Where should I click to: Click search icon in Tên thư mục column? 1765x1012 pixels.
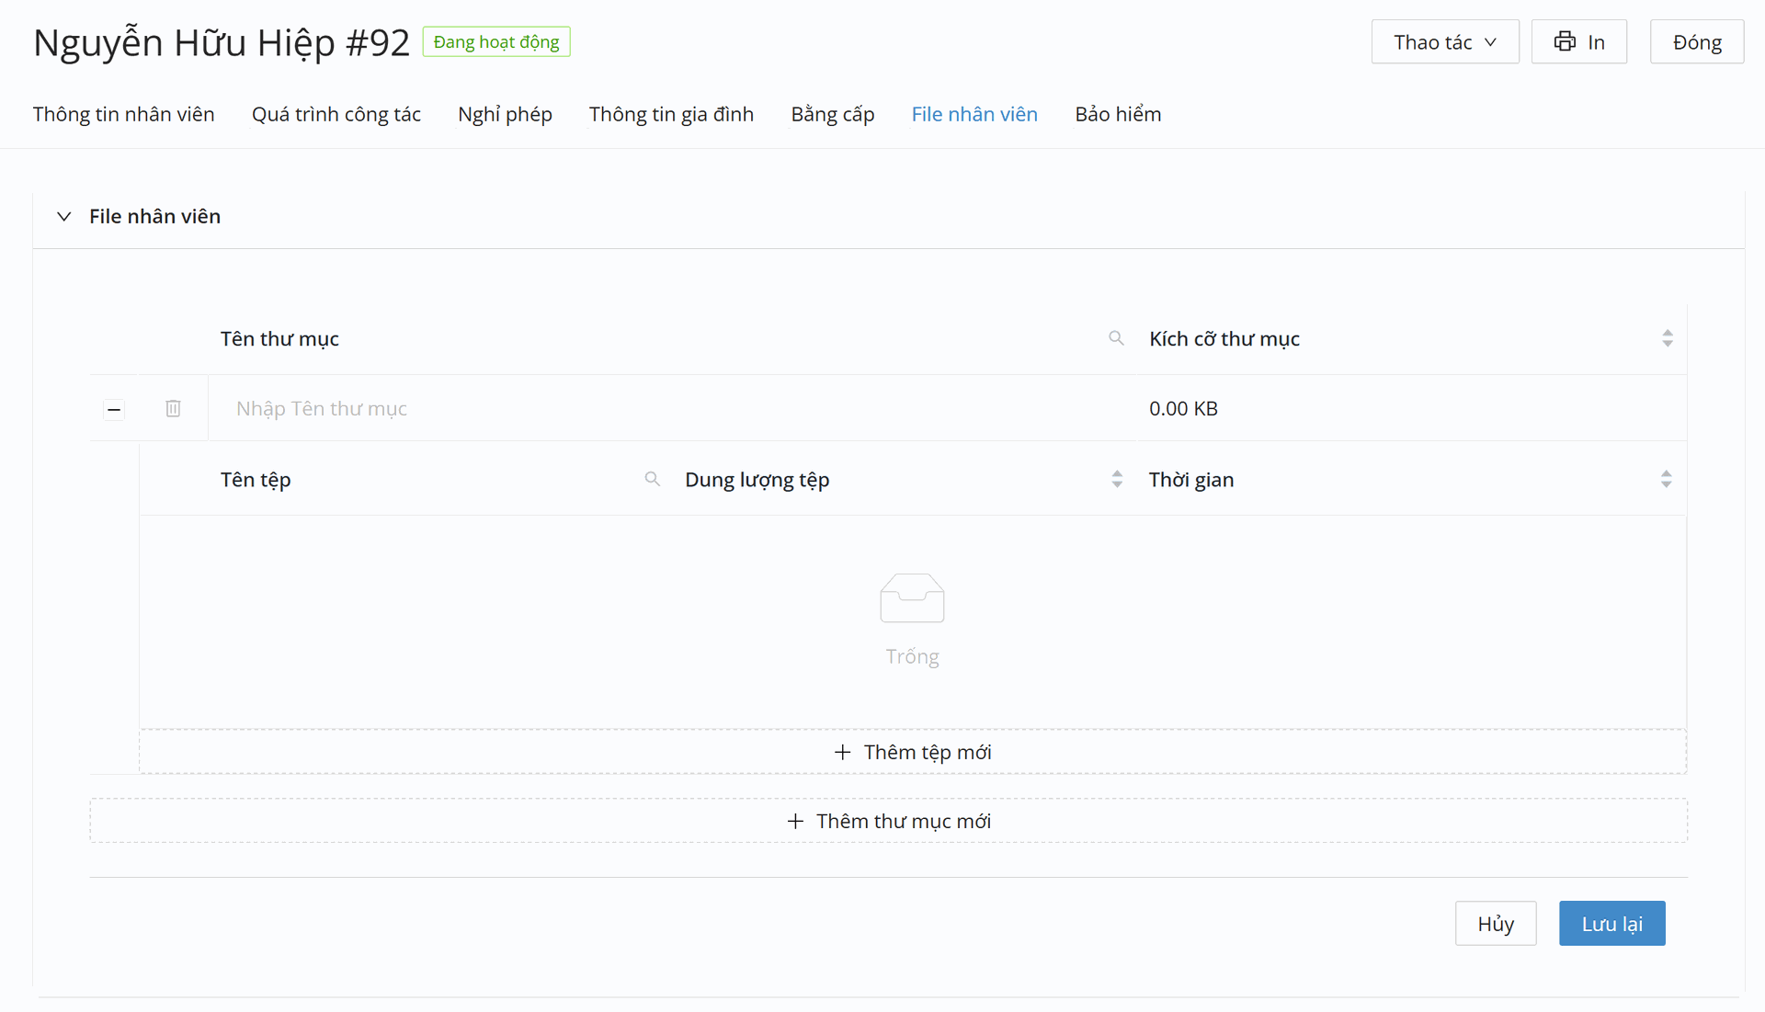point(1116,338)
